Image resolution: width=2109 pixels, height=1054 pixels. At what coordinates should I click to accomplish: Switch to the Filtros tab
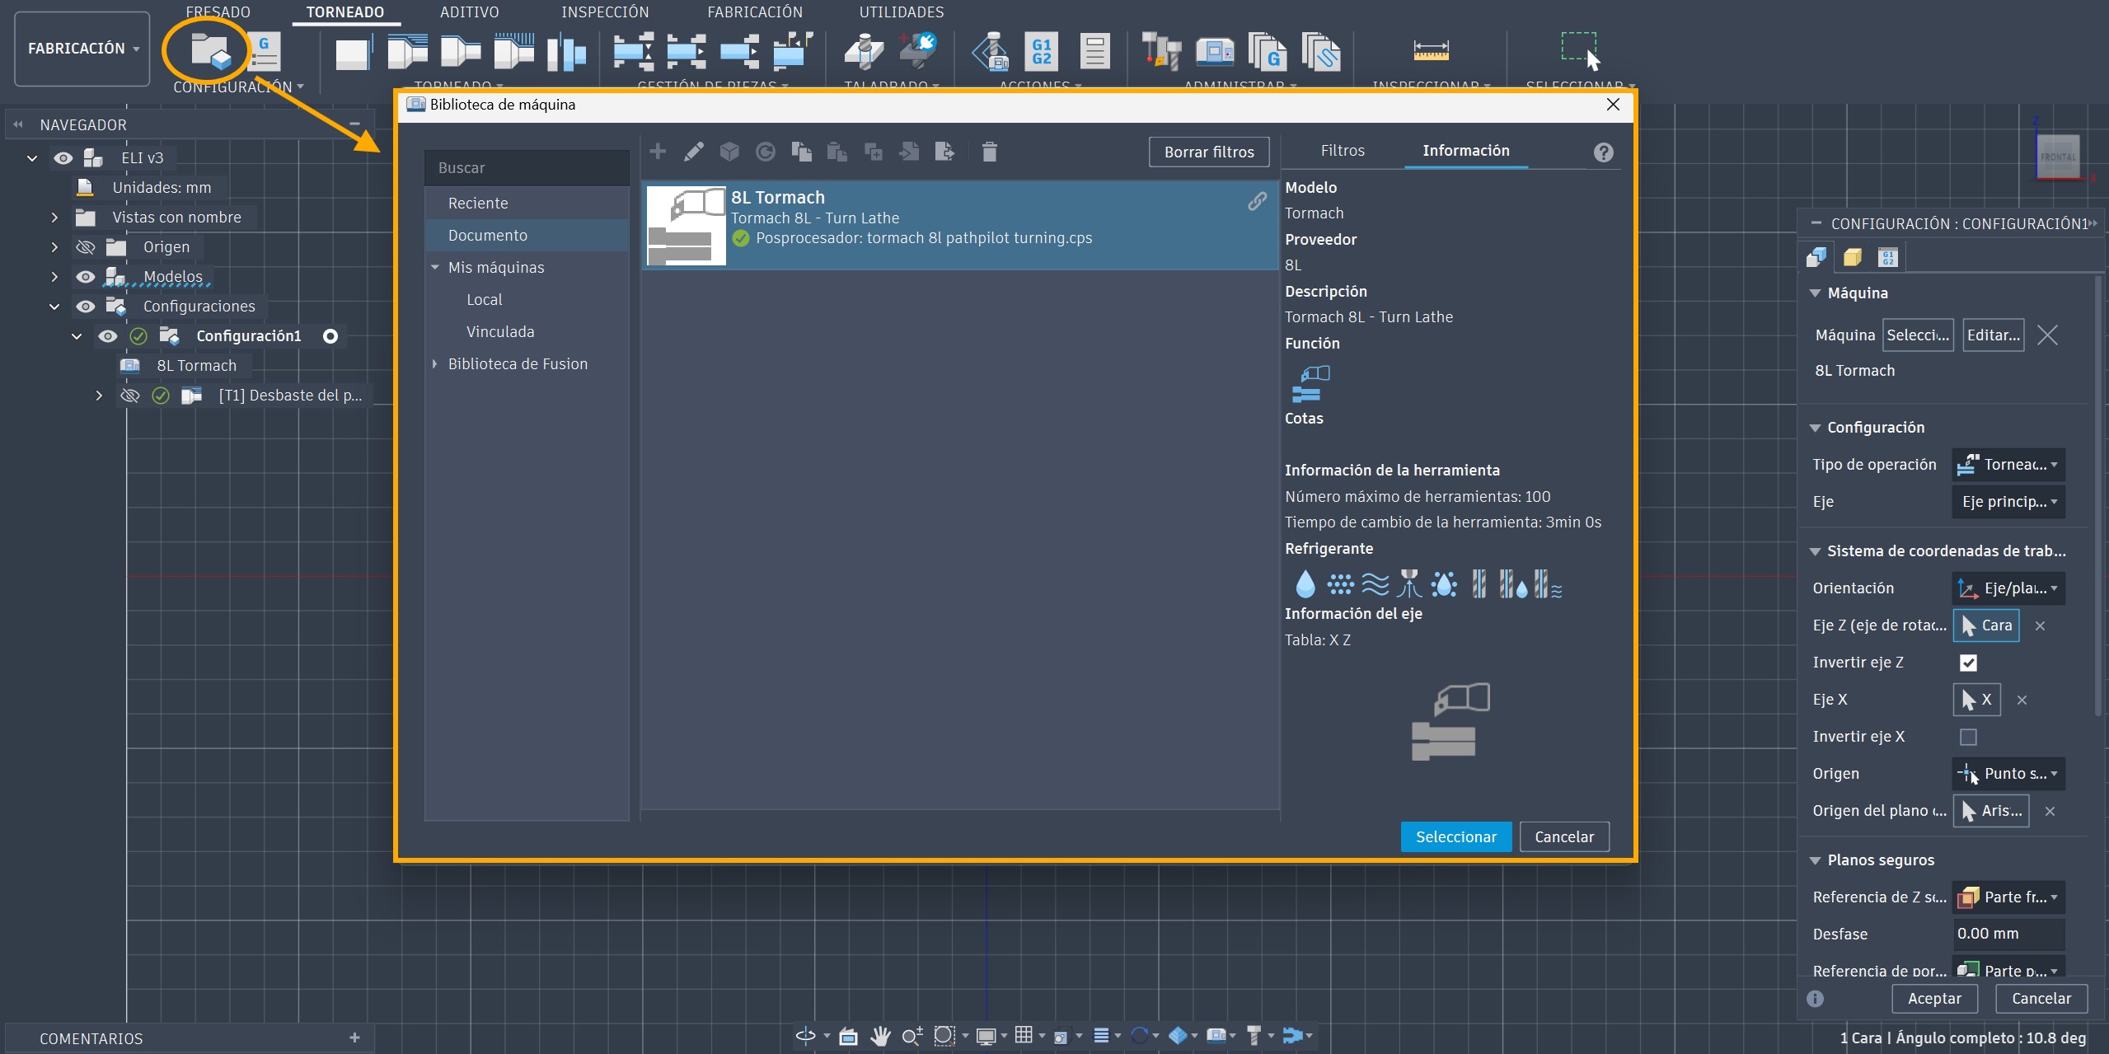pyautogui.click(x=1343, y=151)
